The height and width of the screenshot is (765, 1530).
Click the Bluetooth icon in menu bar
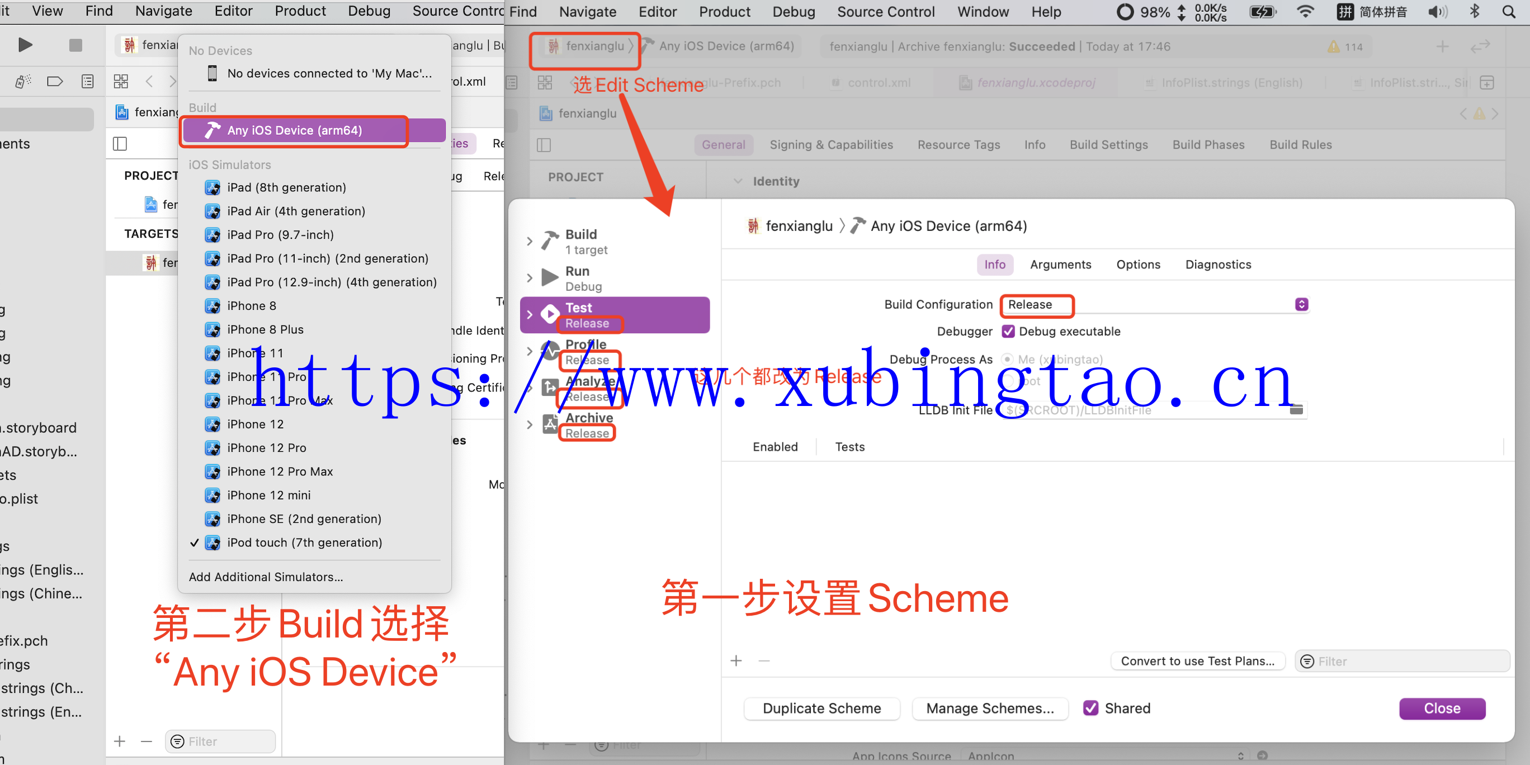(x=1474, y=12)
